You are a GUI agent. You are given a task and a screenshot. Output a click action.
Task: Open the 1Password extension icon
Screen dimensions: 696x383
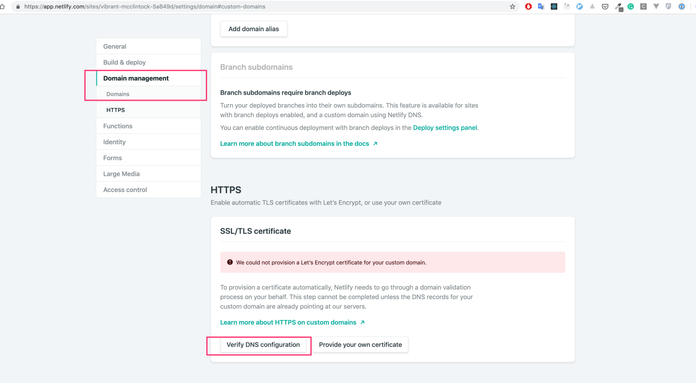pos(682,7)
